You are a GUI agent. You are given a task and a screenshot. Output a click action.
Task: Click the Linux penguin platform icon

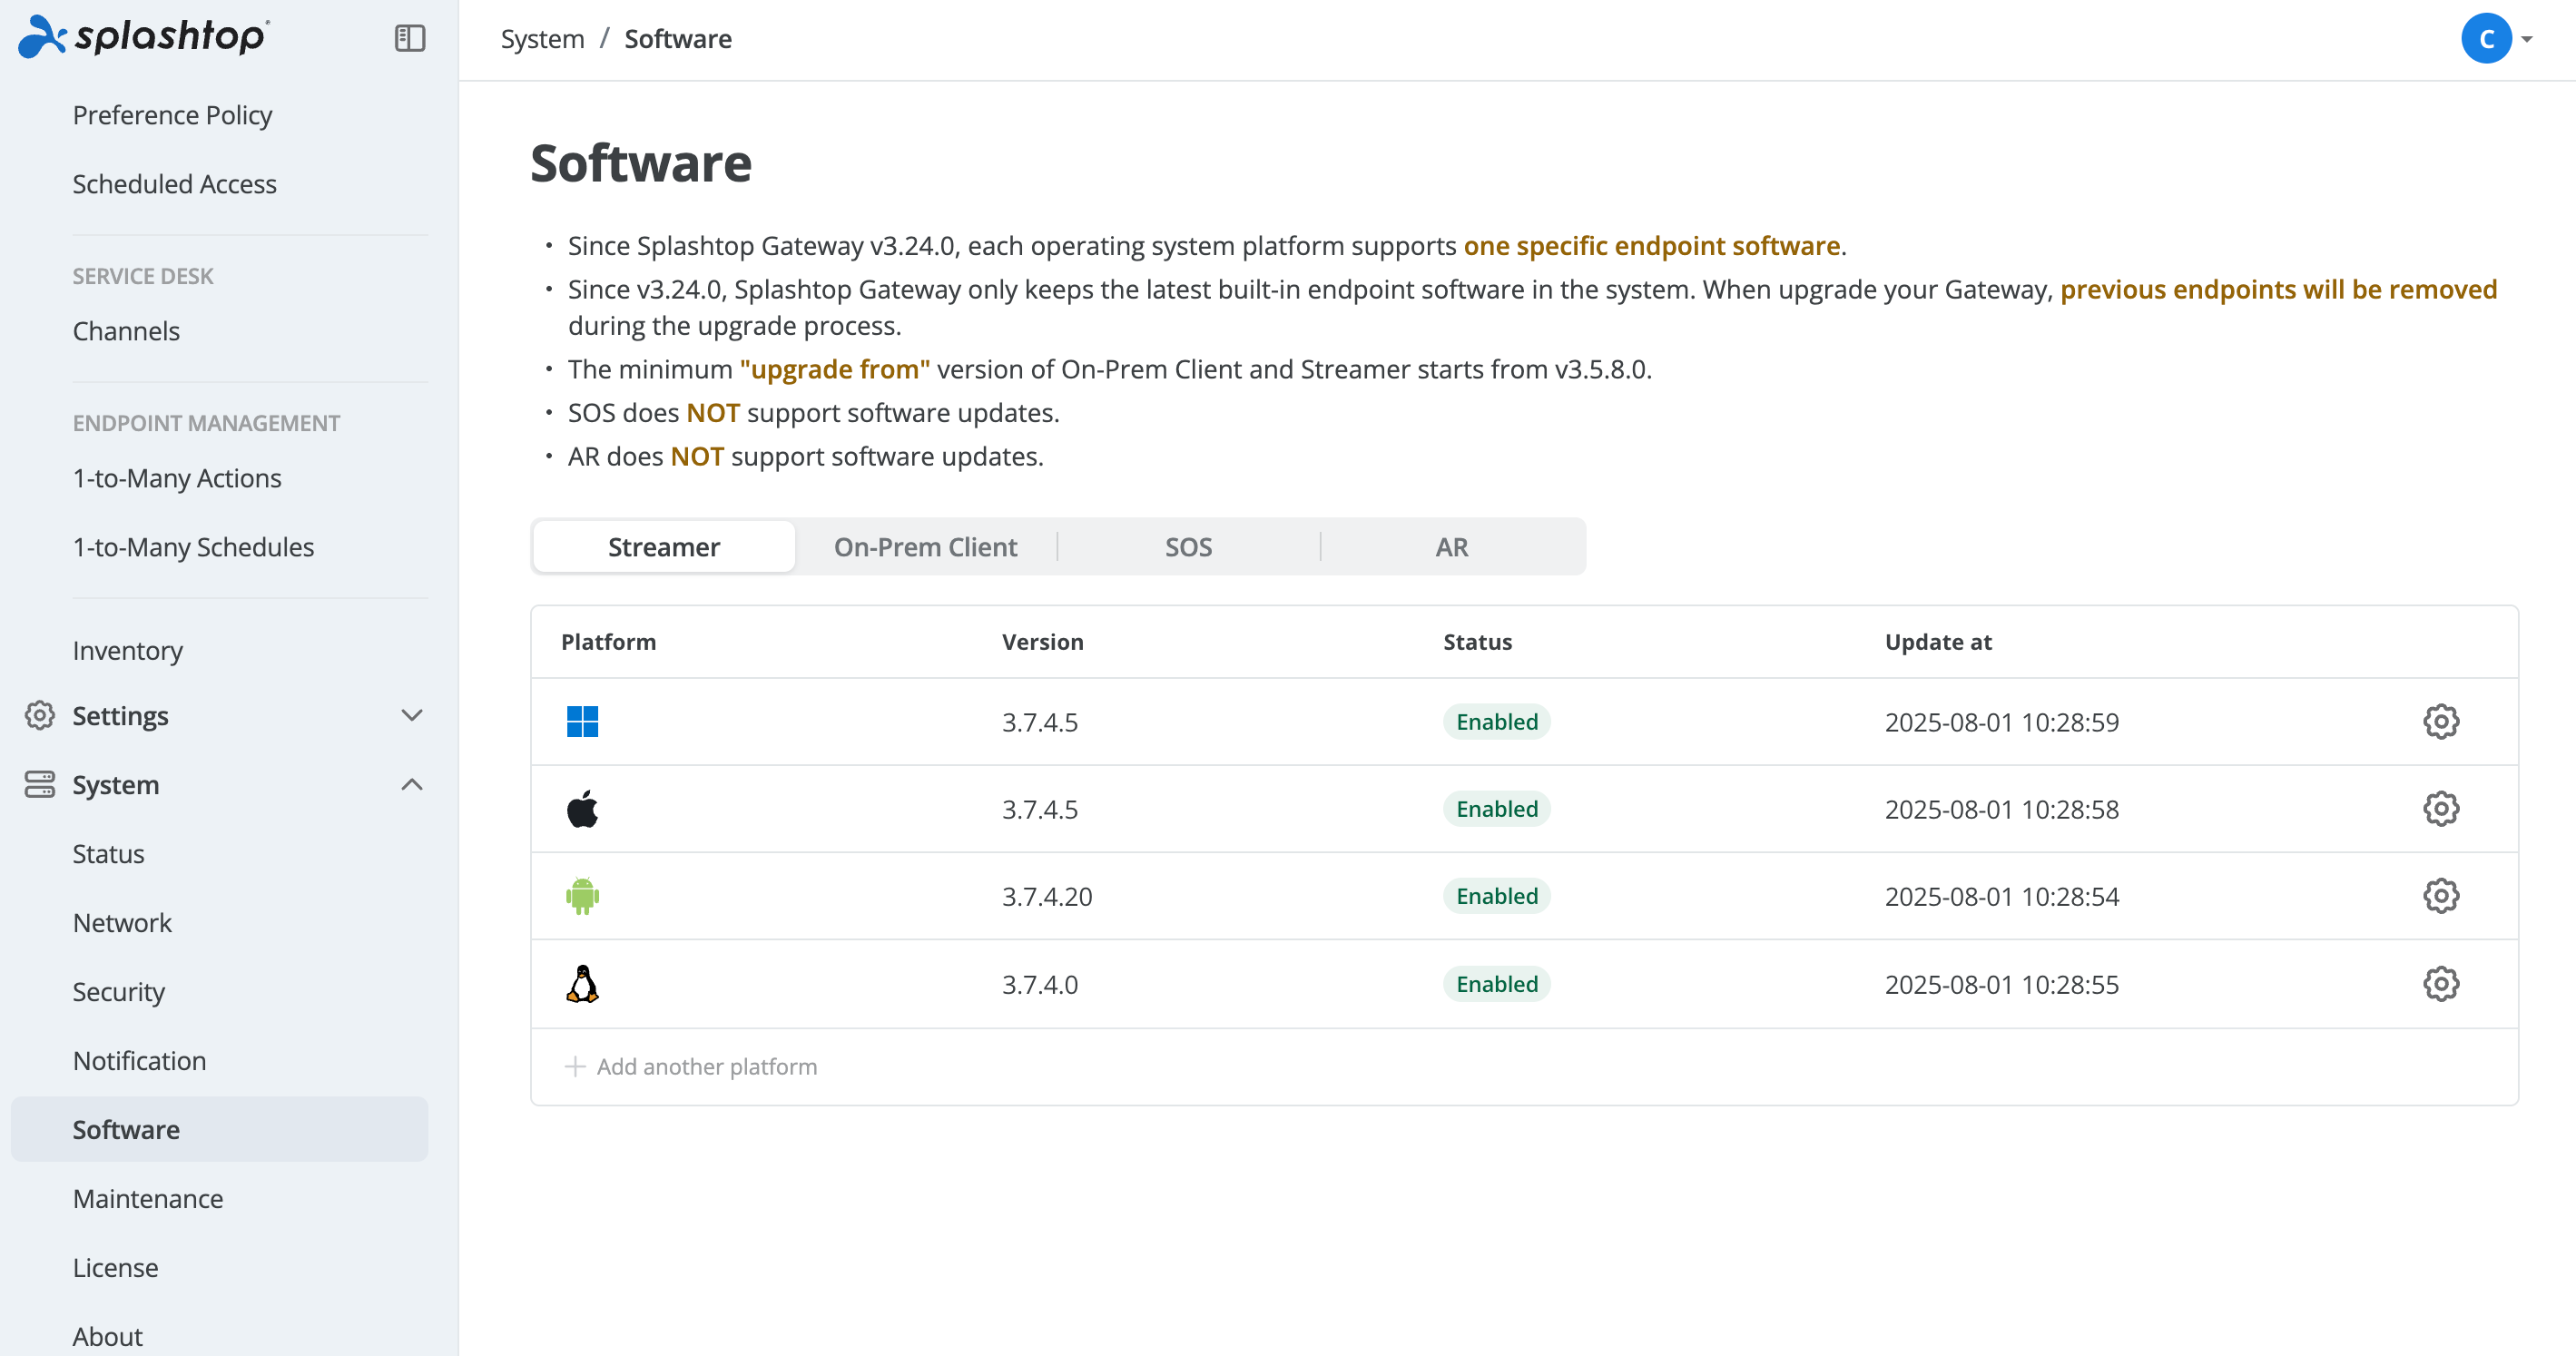coord(583,983)
